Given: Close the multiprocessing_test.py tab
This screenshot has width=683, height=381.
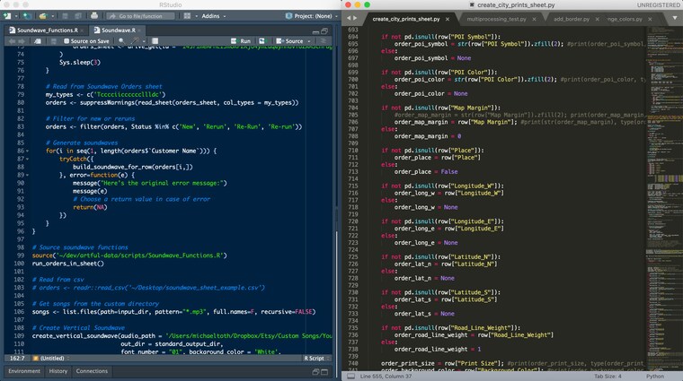Looking at the screenshot, I should [x=534, y=19].
